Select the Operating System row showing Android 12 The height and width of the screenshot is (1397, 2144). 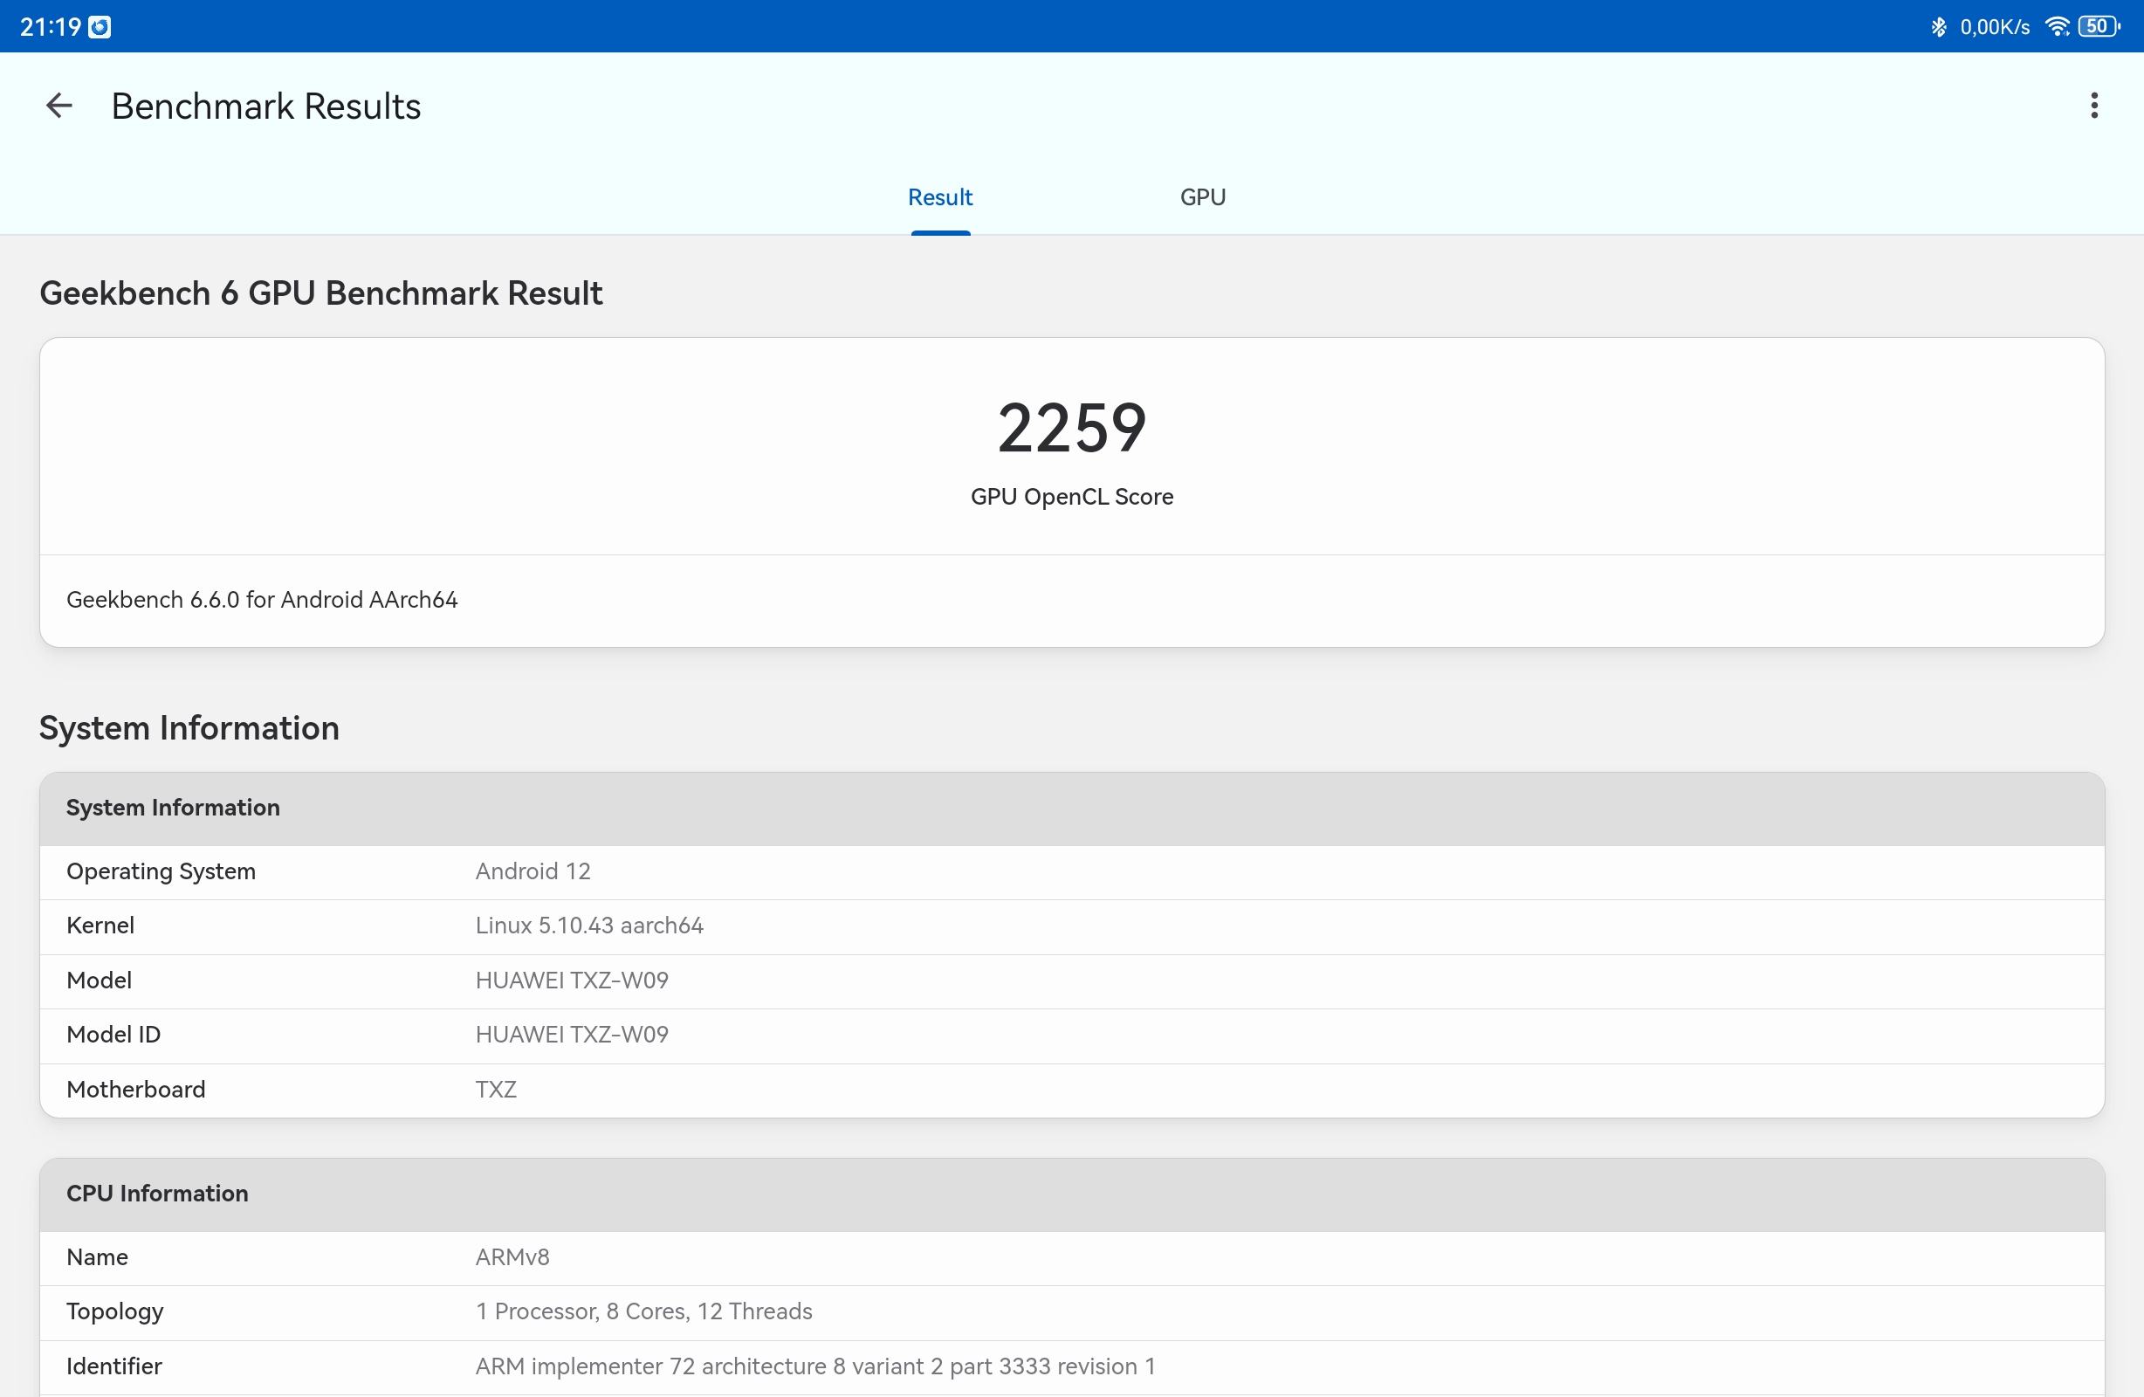[x=533, y=871]
